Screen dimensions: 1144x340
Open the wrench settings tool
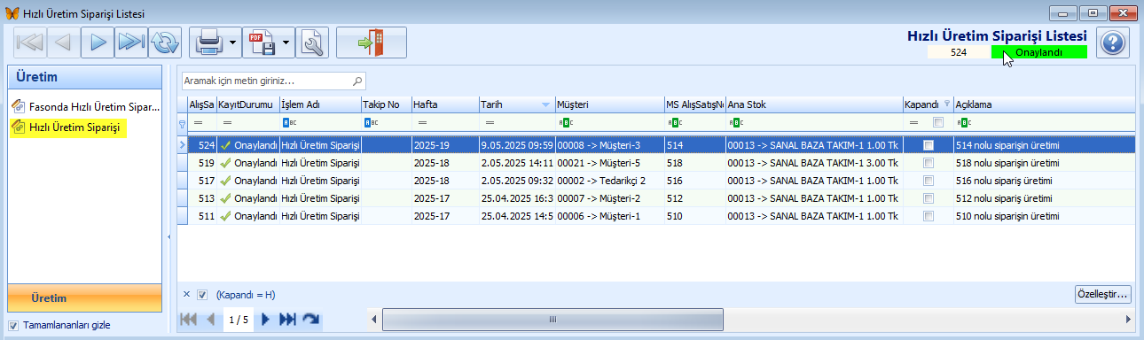pyautogui.click(x=313, y=42)
